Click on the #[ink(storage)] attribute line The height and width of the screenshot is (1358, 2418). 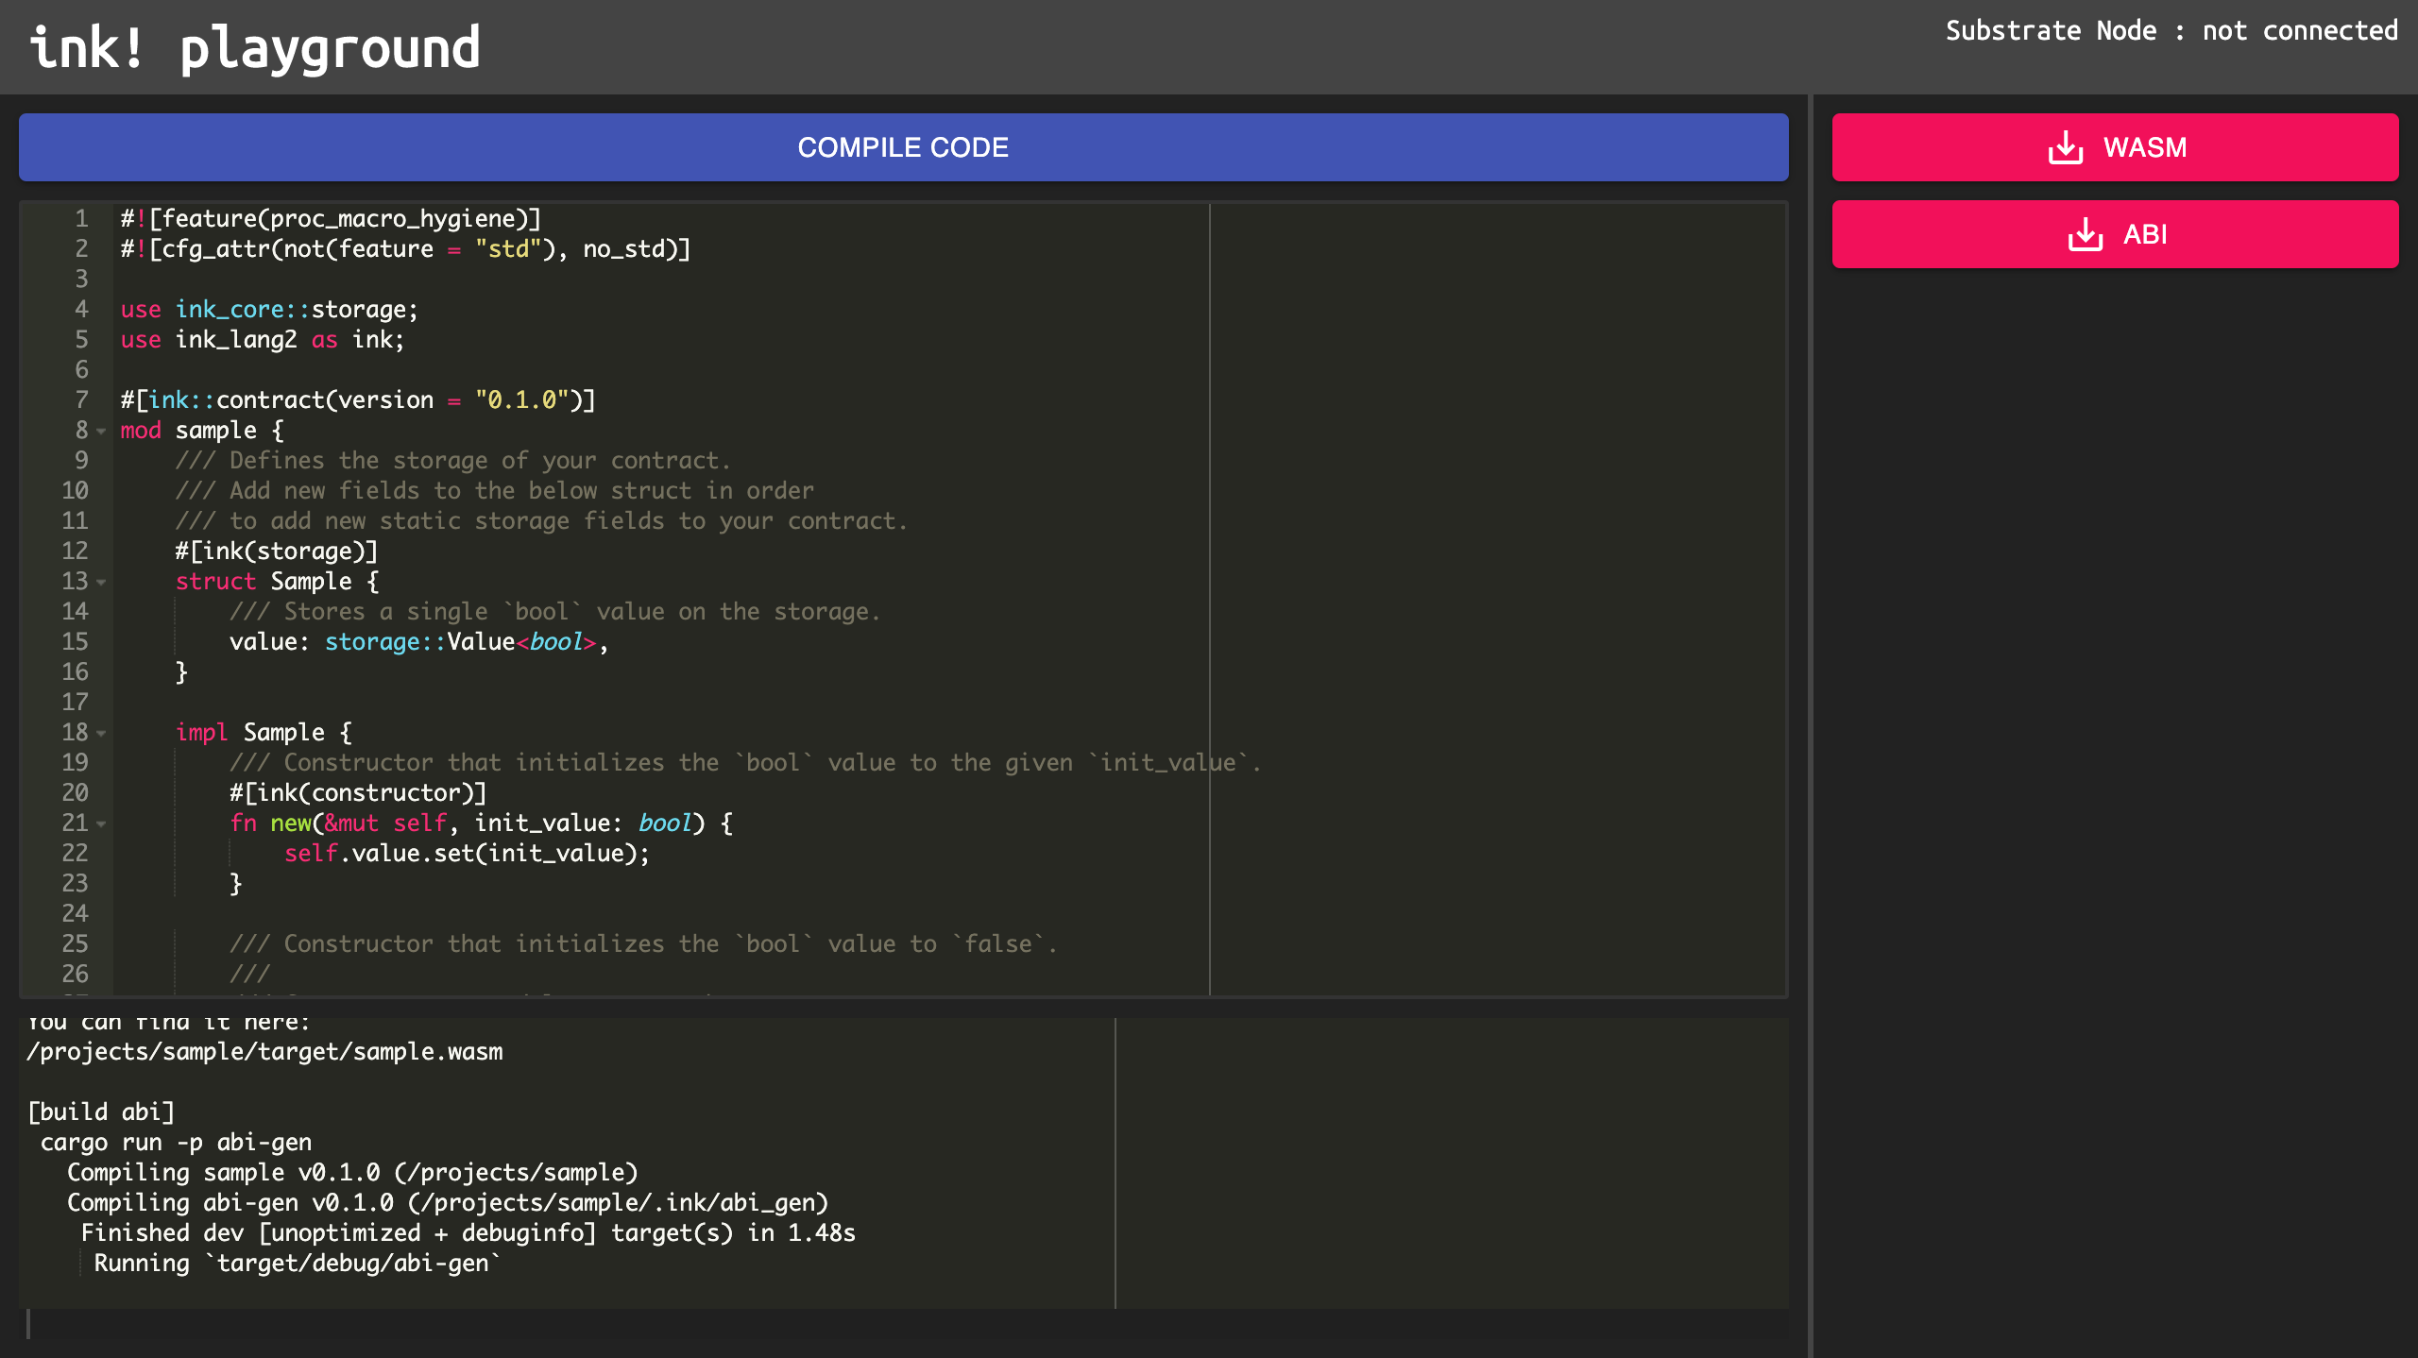pos(276,552)
